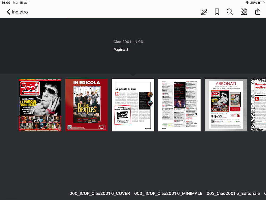Open the Abbonati subscription page thumbnail

(226, 105)
